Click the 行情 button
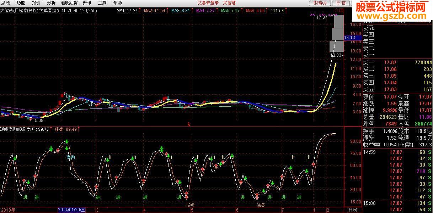 click(x=340, y=3)
